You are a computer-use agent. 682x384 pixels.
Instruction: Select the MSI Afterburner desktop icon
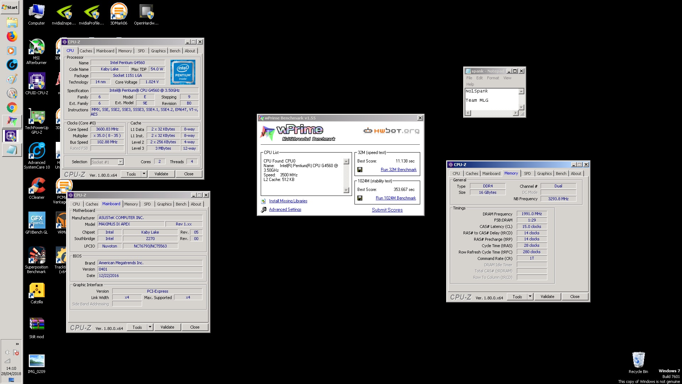point(37,52)
